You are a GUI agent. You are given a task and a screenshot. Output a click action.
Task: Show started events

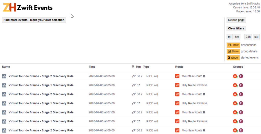click(x=233, y=58)
